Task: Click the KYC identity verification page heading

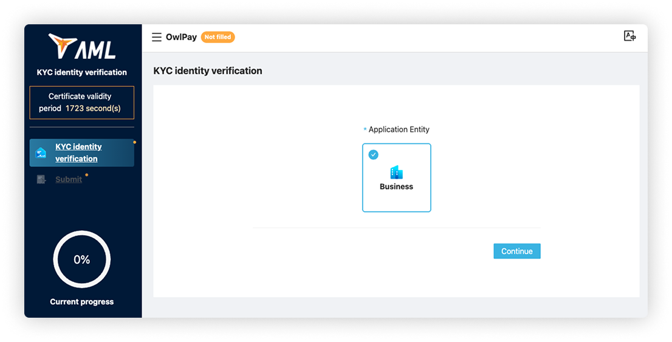Action: point(208,71)
